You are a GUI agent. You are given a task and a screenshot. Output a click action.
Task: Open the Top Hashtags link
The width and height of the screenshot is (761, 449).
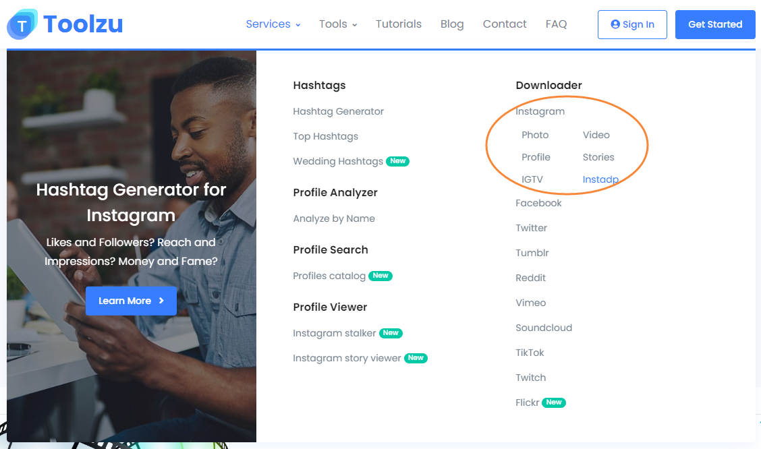pos(326,136)
